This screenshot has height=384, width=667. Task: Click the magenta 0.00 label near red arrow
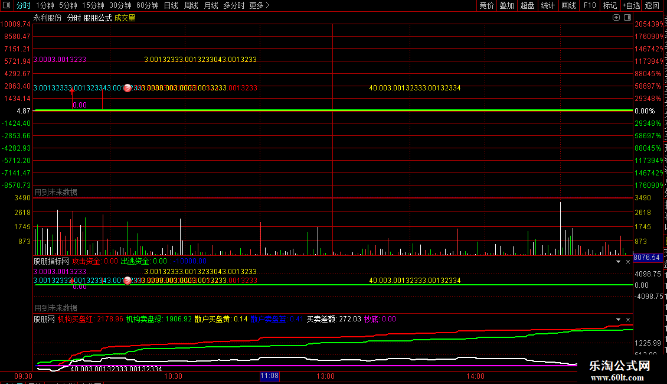point(80,105)
